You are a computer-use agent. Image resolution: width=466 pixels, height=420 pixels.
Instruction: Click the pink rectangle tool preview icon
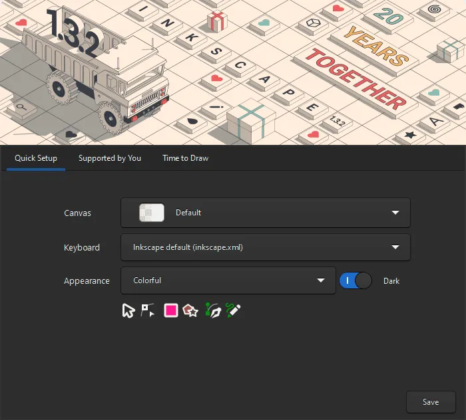[171, 310]
